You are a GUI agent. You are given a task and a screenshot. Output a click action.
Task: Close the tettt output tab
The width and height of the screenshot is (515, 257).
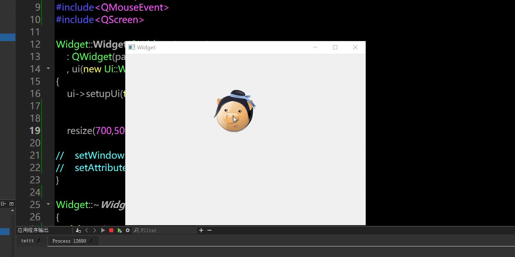click(x=39, y=241)
